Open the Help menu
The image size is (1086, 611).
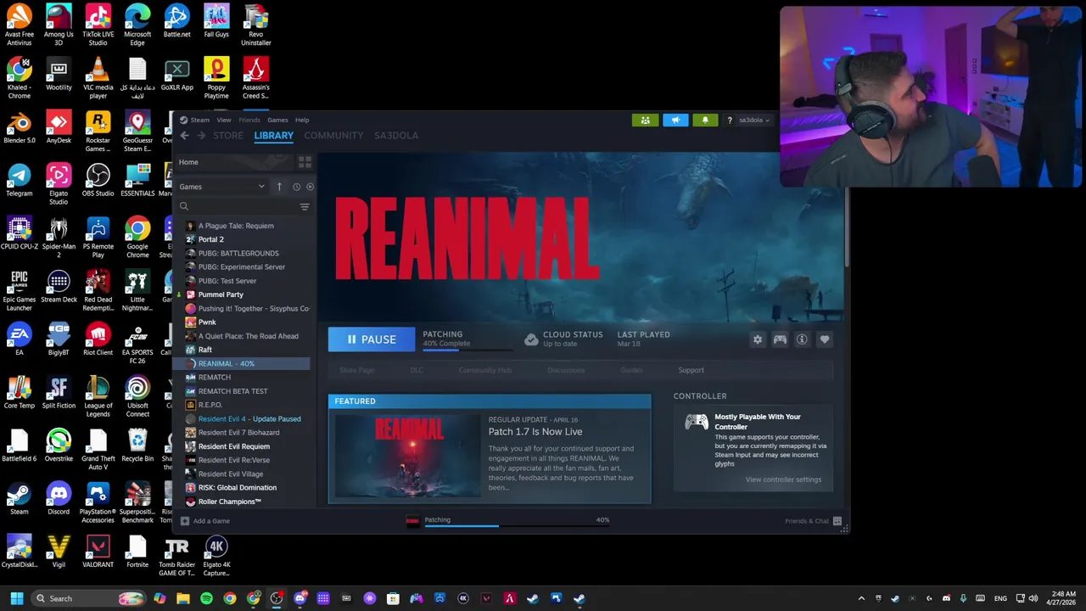[302, 121]
